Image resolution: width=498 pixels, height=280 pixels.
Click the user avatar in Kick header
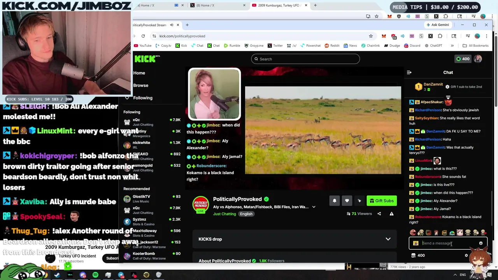tap(478, 59)
